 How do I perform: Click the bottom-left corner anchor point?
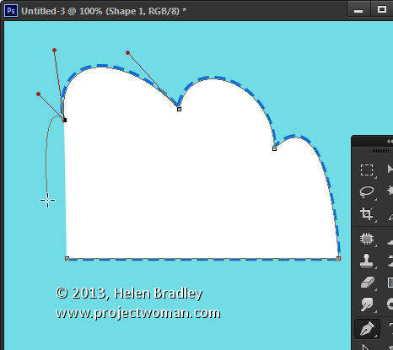67,258
